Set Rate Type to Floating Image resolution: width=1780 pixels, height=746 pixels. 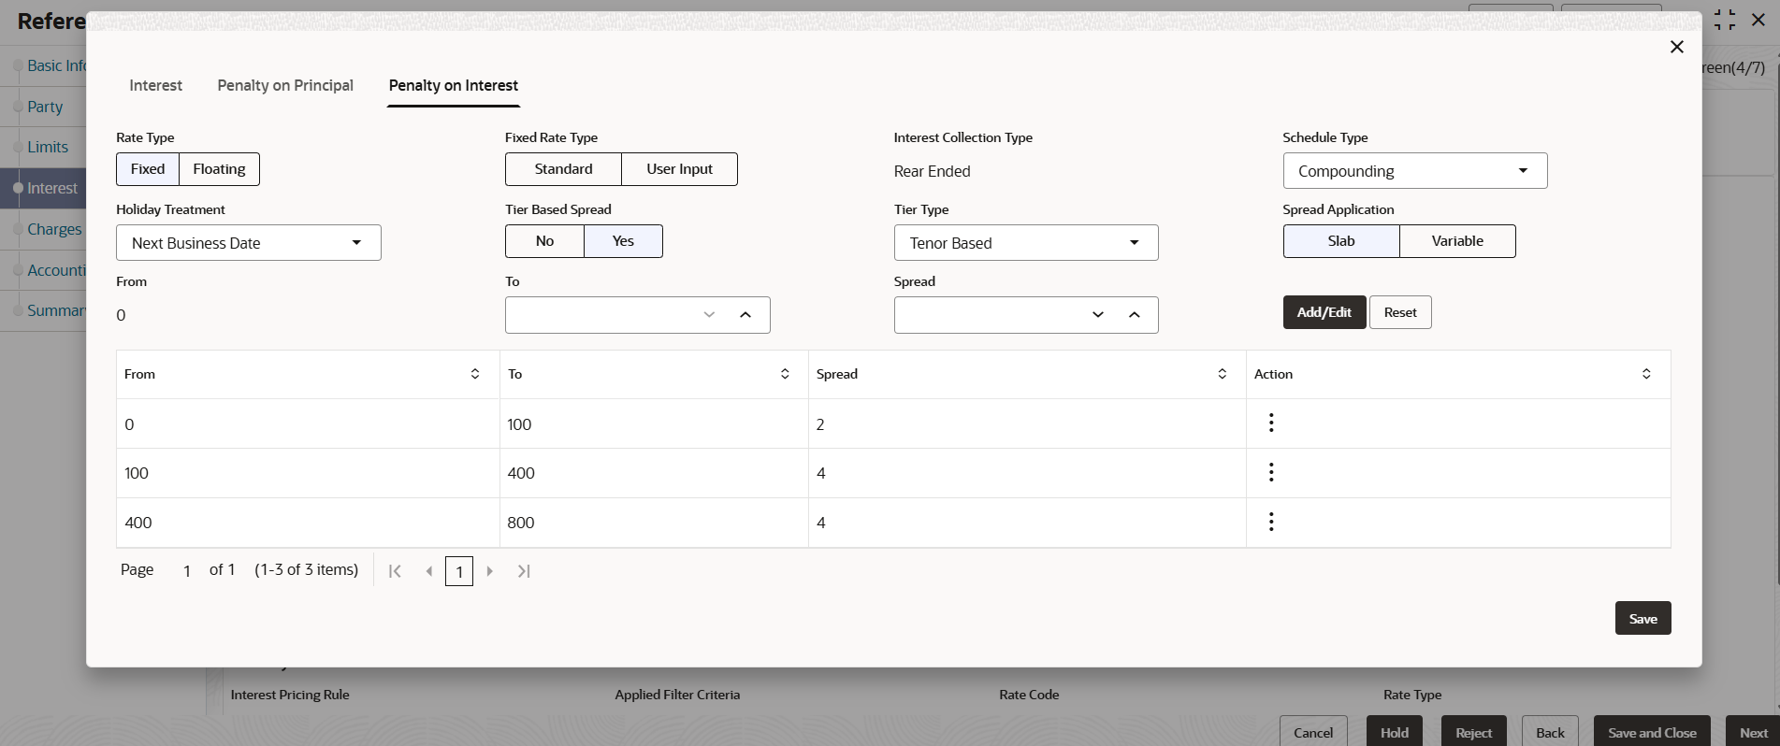pos(219,169)
